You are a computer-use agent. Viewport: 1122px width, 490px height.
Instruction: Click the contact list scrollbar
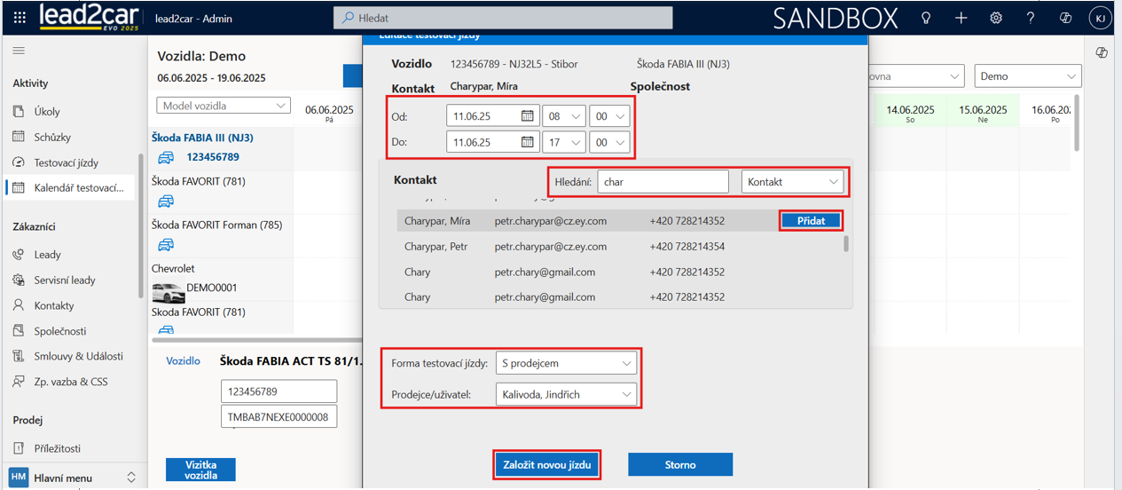(846, 242)
